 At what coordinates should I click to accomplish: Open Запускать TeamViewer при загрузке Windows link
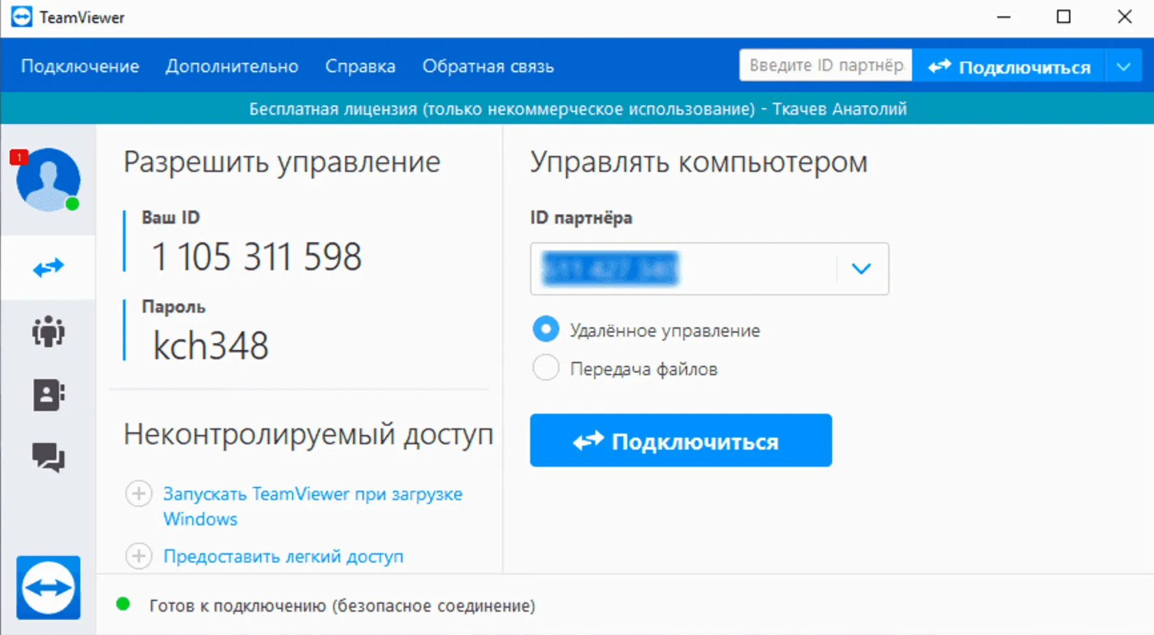tap(313, 506)
